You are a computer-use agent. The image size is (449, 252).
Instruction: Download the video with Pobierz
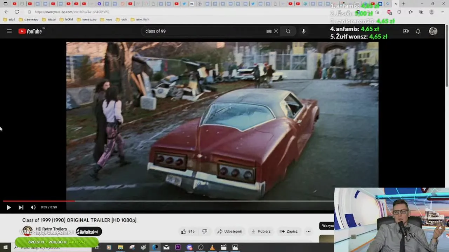click(261, 231)
